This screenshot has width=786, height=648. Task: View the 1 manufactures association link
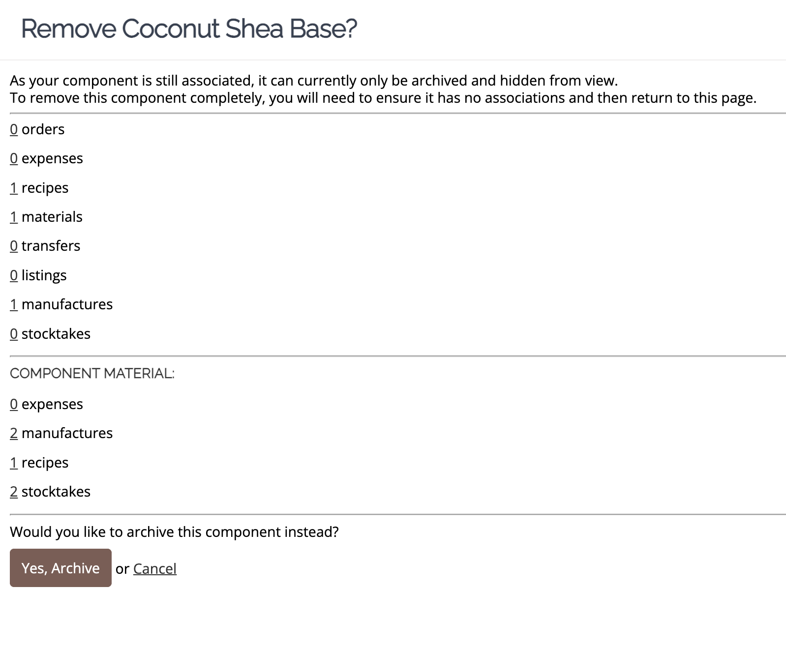pos(14,304)
